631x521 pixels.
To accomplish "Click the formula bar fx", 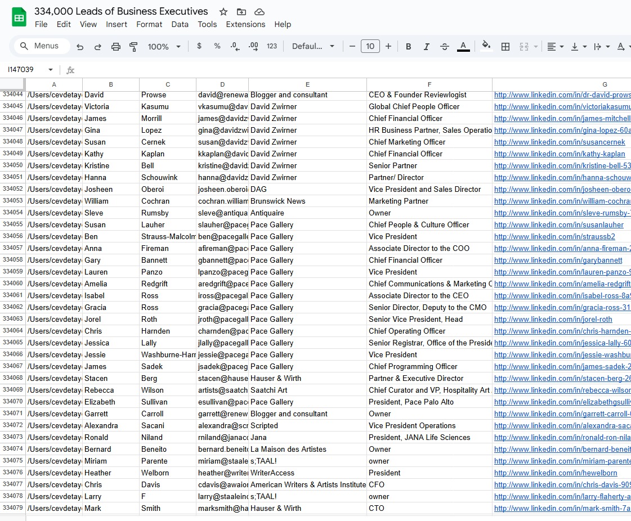I will (x=70, y=70).
